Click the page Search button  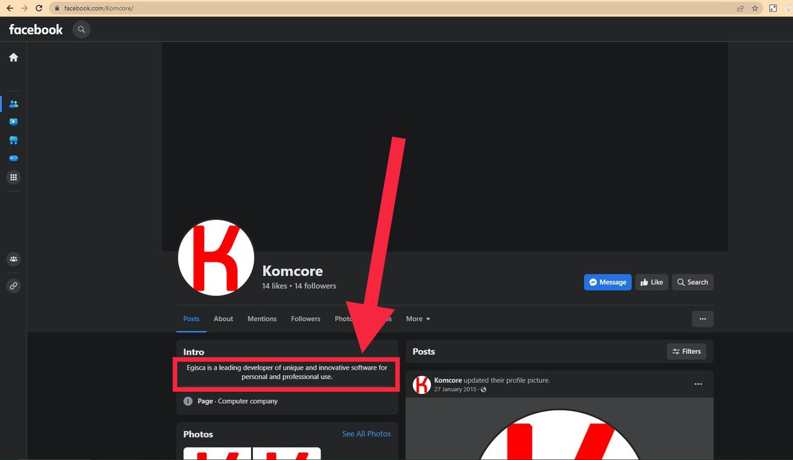(x=693, y=282)
